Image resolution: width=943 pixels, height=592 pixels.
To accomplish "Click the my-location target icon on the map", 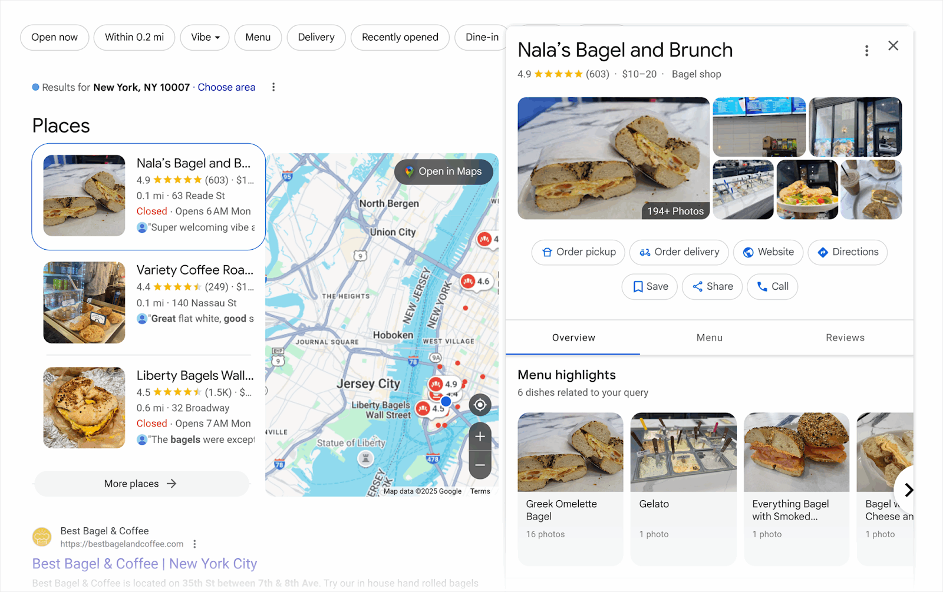I will 480,405.
